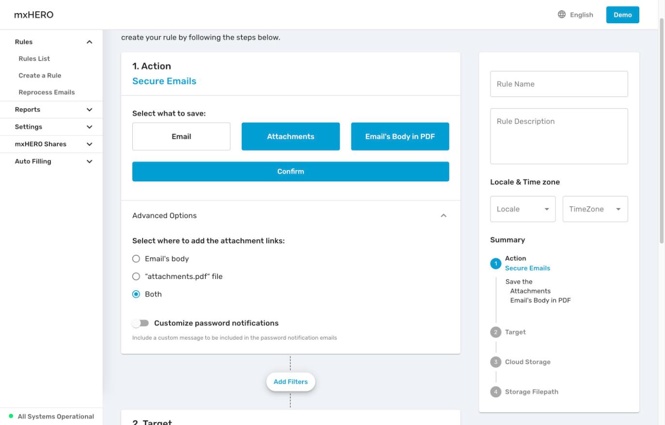Screen dimensions: 665x425
Task: Toggle the Email's Body in PDF option
Action: pos(400,136)
